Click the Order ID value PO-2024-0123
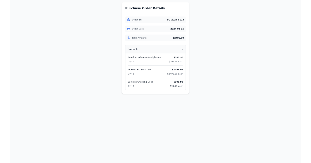Image resolution: width=311 pixels, height=163 pixels. point(175,20)
